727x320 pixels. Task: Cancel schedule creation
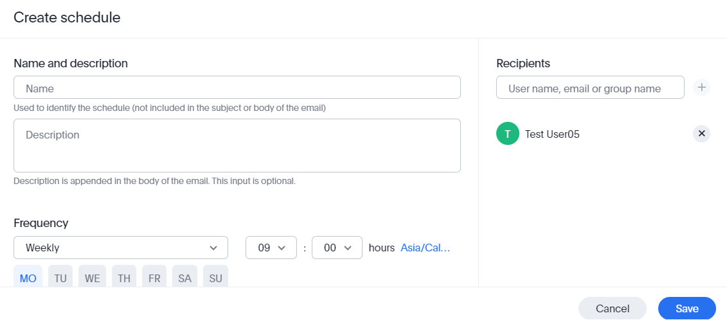coord(612,308)
